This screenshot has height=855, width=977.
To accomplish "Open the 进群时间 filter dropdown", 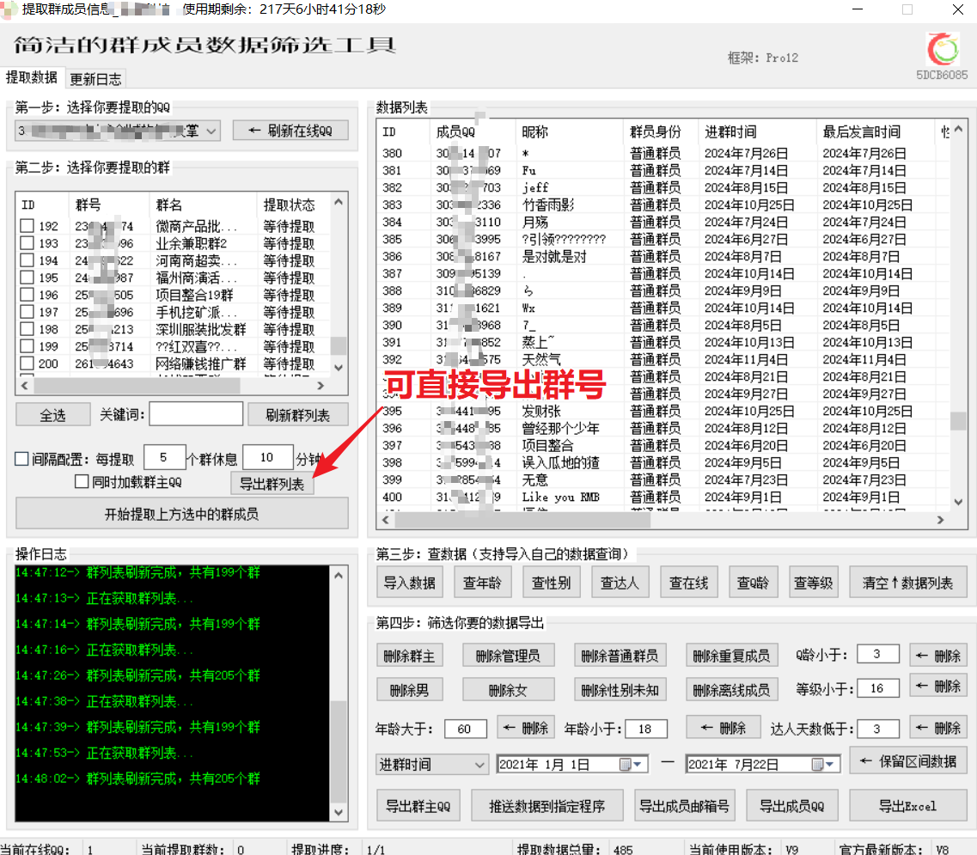I will 479,764.
